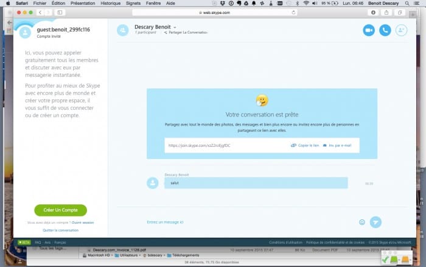Toggle the Safari sidebar button
Viewport: 426px width, 267px height.
pyautogui.click(x=60, y=13)
